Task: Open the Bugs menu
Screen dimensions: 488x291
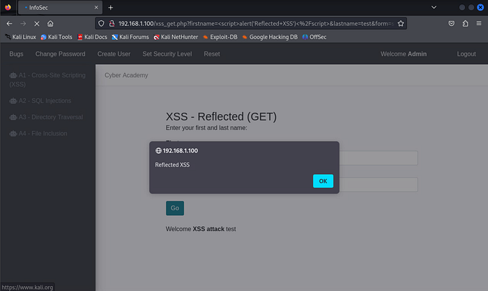Action: click(16, 54)
